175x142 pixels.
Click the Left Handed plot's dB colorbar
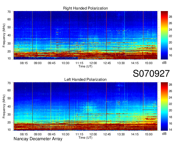pyautogui.click(x=164, y=106)
